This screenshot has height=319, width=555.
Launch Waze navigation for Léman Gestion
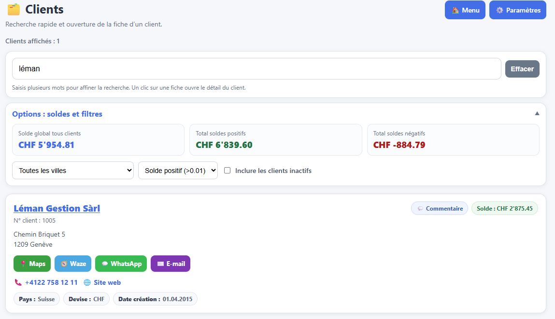73,264
